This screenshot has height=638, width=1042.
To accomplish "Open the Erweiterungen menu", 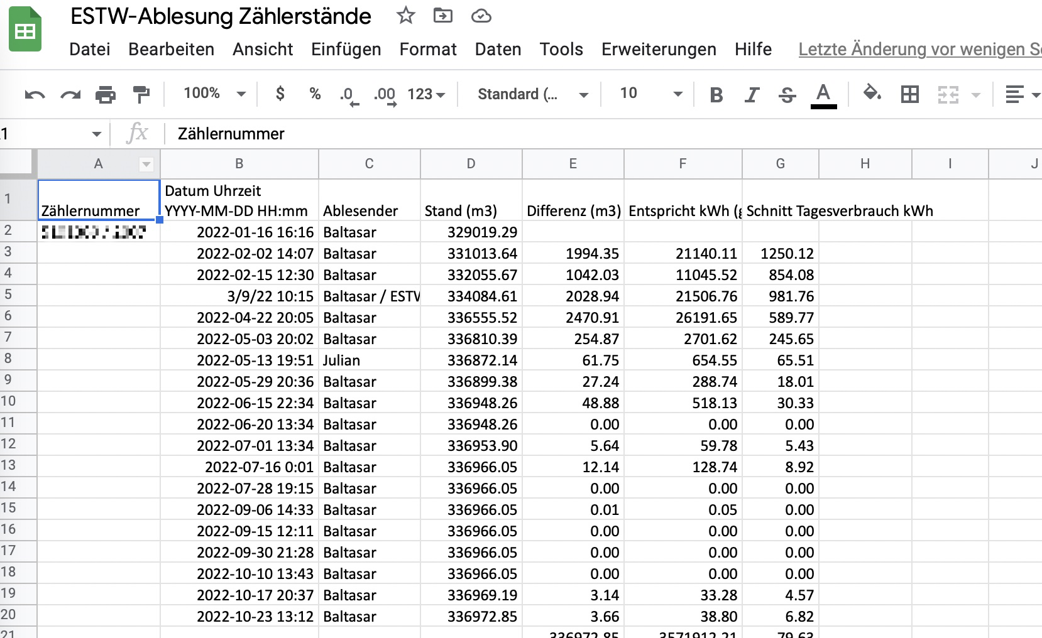I will pos(659,49).
